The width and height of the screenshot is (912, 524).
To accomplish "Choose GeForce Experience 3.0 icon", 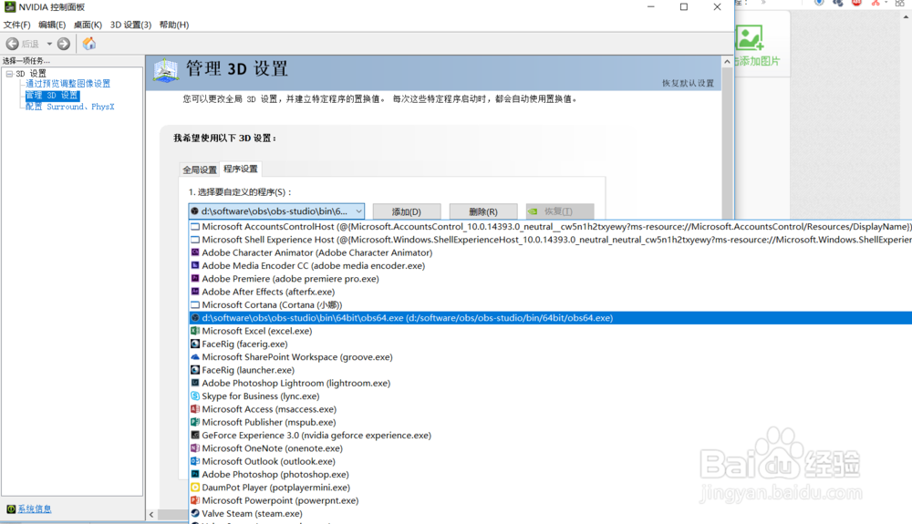I will pos(195,435).
